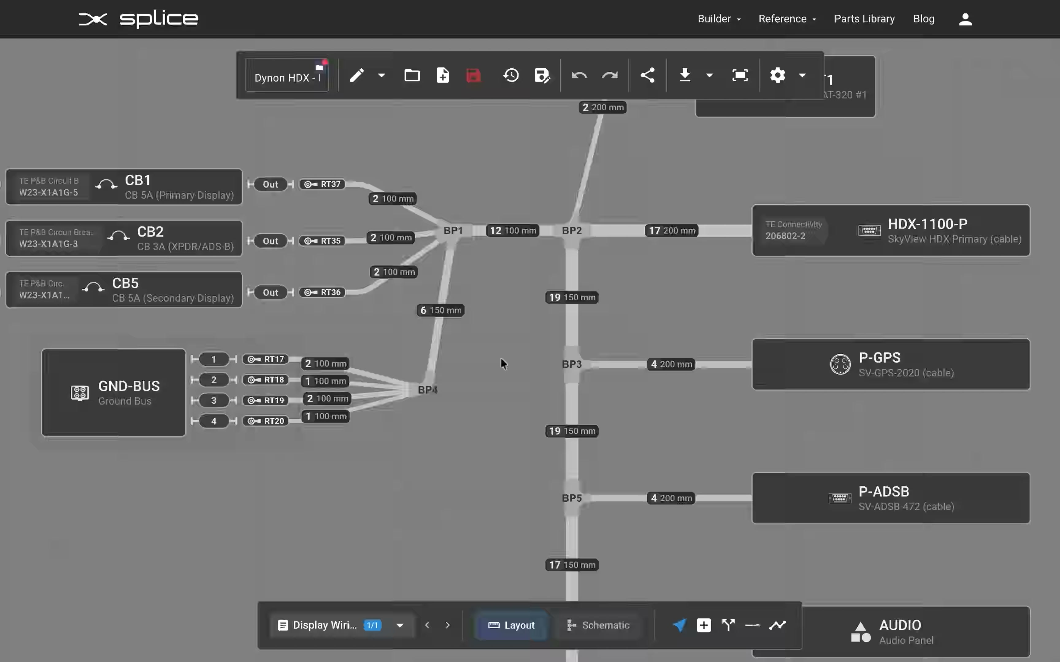Open version history with the clock icon

tap(510, 75)
